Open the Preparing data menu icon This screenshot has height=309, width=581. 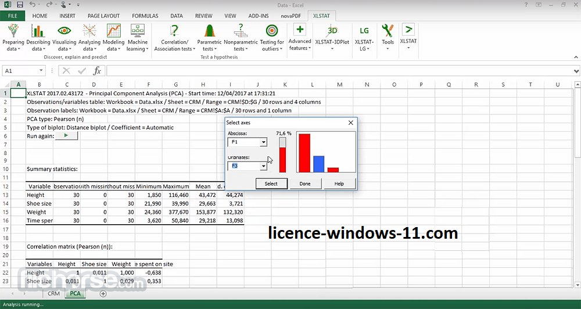[x=13, y=31]
